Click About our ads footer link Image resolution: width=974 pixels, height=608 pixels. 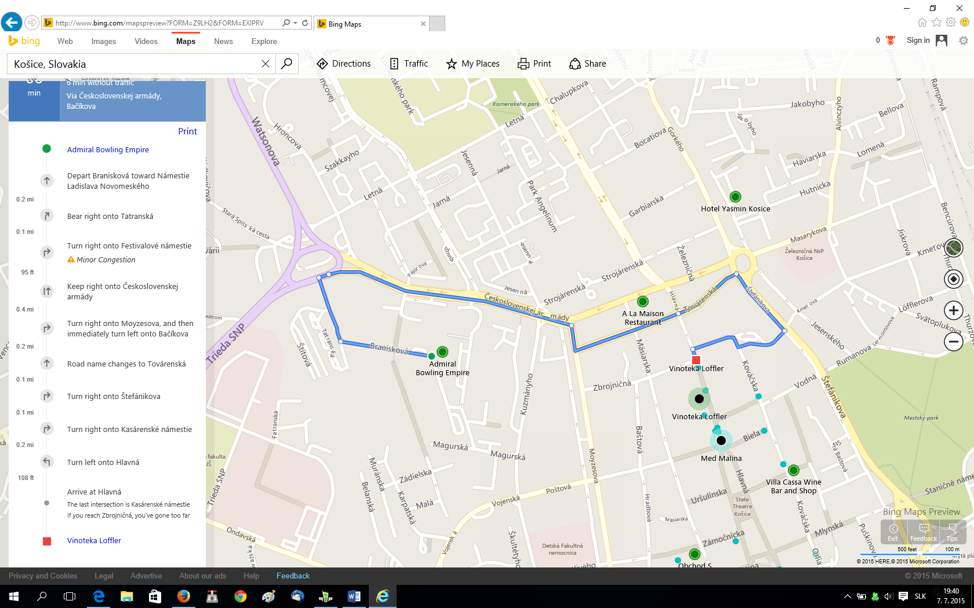202,576
